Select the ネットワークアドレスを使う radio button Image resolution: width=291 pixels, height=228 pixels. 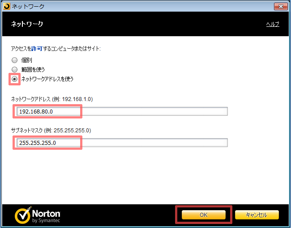tap(15, 79)
